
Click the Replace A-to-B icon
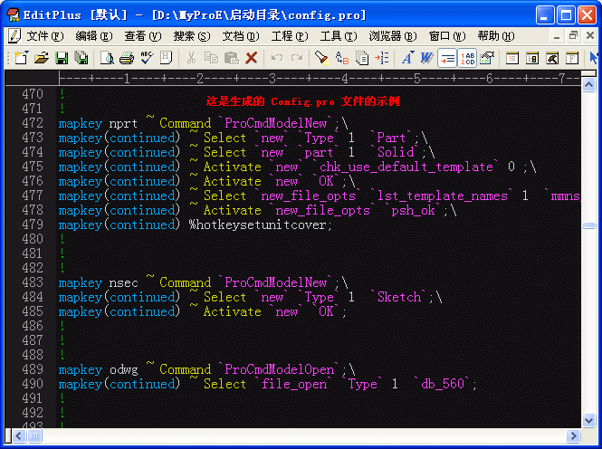(341, 58)
